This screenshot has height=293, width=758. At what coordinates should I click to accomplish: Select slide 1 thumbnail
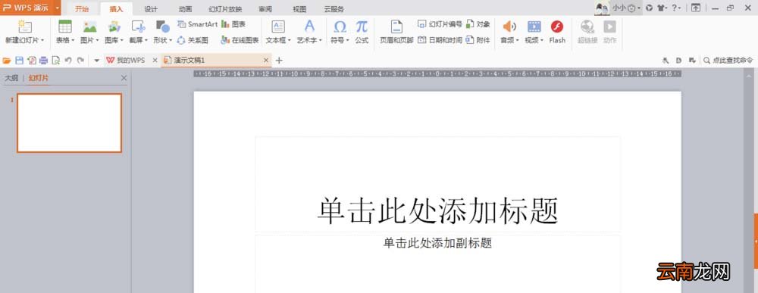[69, 123]
